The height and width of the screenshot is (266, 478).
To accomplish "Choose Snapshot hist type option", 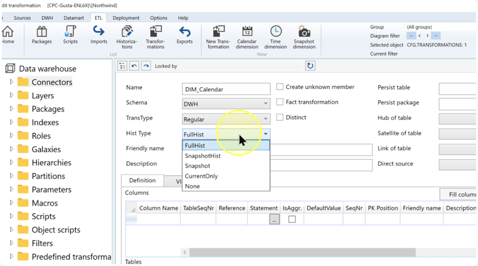I will 226,166.
